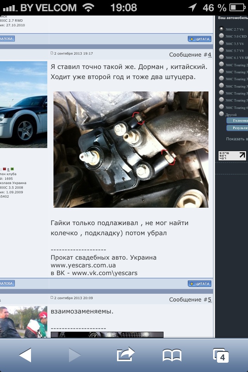248x372 pixels.
Task: Tap the Wi-Fi status bar icon
Action: (x=88, y=8)
